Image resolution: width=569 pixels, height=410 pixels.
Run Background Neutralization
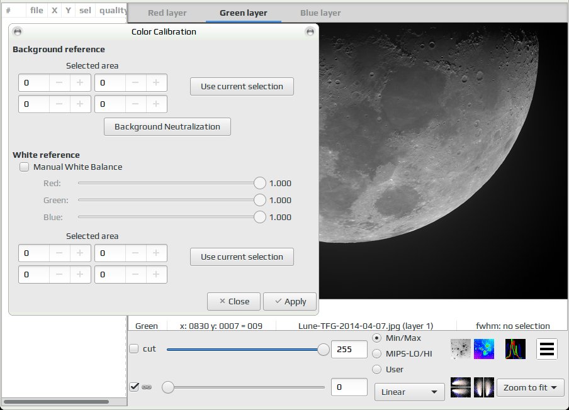(167, 126)
